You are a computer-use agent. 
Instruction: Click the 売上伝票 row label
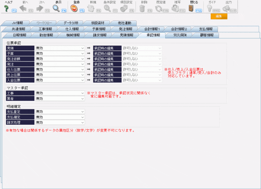[x=20, y=75]
